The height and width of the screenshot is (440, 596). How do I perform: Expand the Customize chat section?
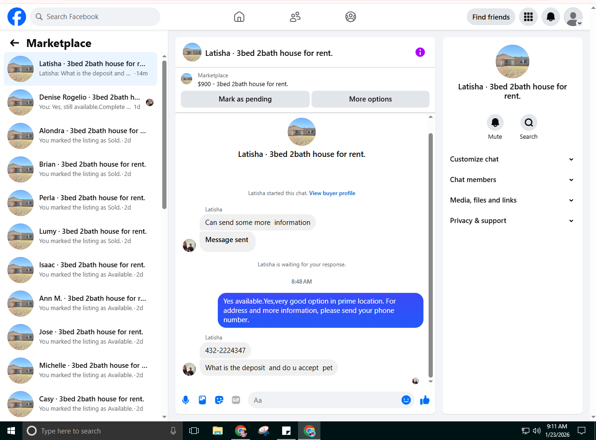coord(512,159)
